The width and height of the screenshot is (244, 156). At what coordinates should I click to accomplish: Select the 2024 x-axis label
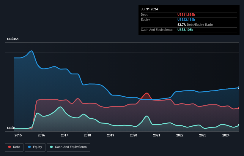coord(226,135)
